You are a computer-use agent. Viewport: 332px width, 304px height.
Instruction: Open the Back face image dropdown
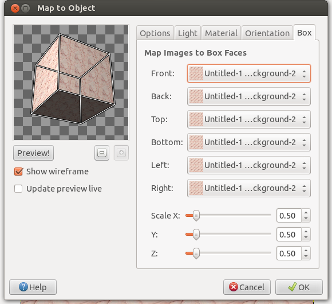tap(249, 96)
